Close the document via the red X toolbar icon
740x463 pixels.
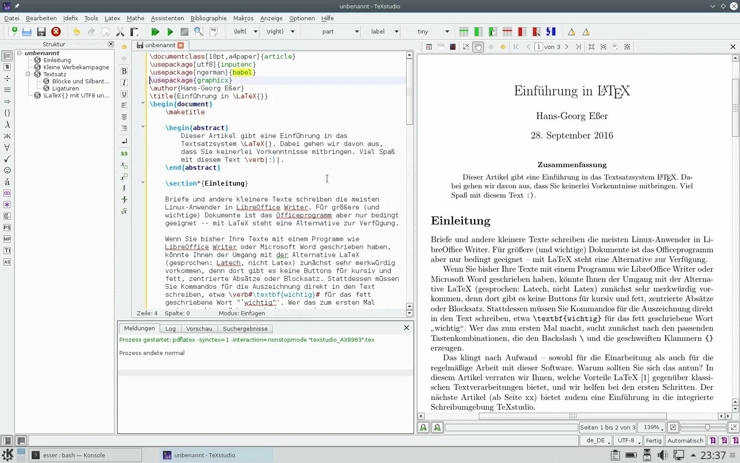pos(56,31)
